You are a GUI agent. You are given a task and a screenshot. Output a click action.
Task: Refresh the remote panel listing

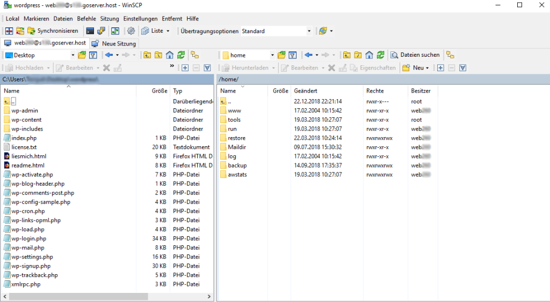(x=380, y=55)
